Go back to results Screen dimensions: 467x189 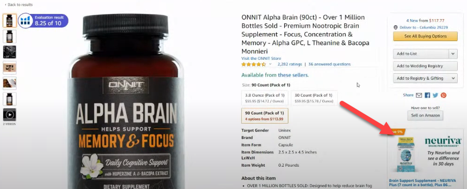(19, 5)
